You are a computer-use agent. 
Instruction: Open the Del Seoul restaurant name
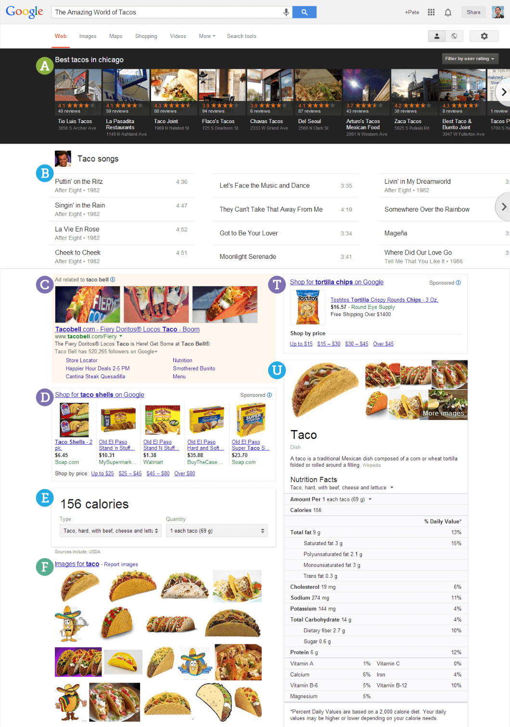pyautogui.click(x=309, y=121)
